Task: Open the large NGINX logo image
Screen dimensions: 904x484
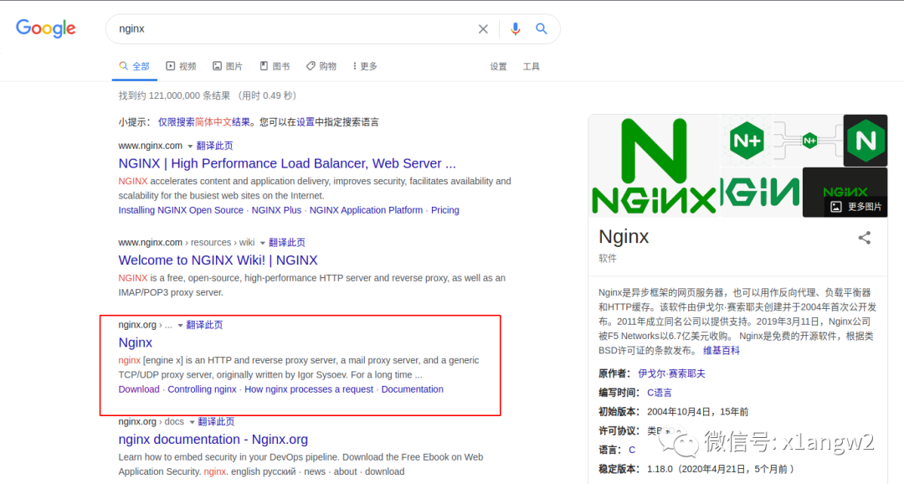Action: [x=654, y=166]
